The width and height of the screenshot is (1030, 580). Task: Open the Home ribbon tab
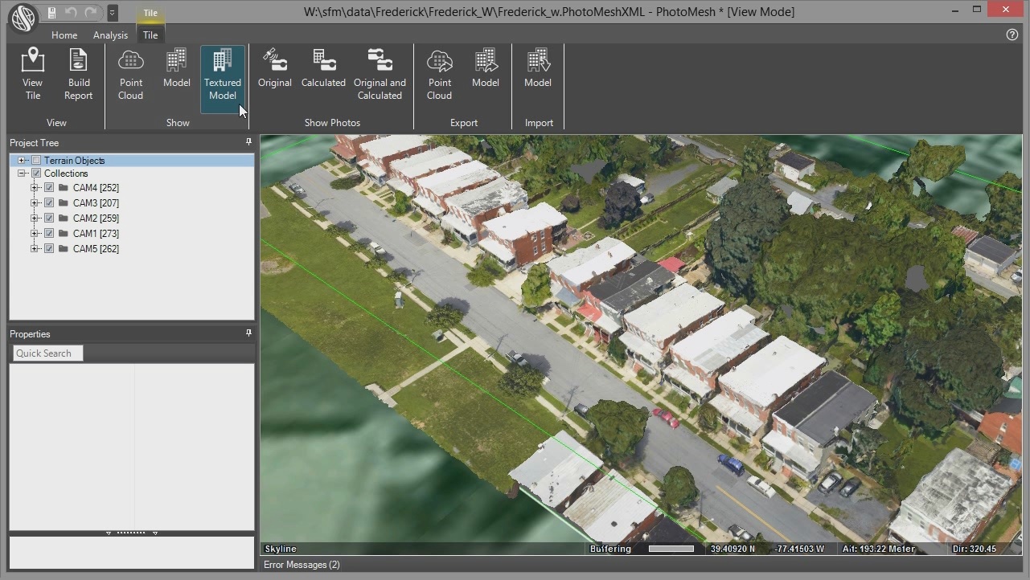click(64, 35)
